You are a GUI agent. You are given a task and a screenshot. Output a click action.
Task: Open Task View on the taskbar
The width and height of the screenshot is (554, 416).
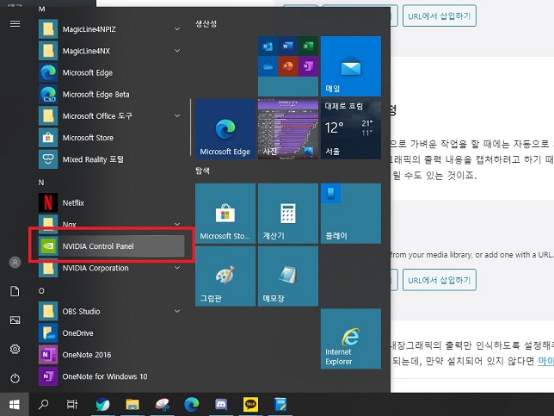click(72, 404)
